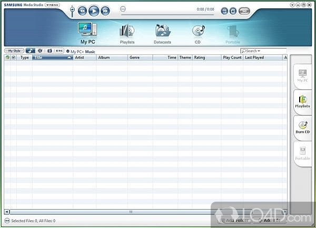Go to the previous track
Screen dimensions: 316x228
(x=83, y=11)
